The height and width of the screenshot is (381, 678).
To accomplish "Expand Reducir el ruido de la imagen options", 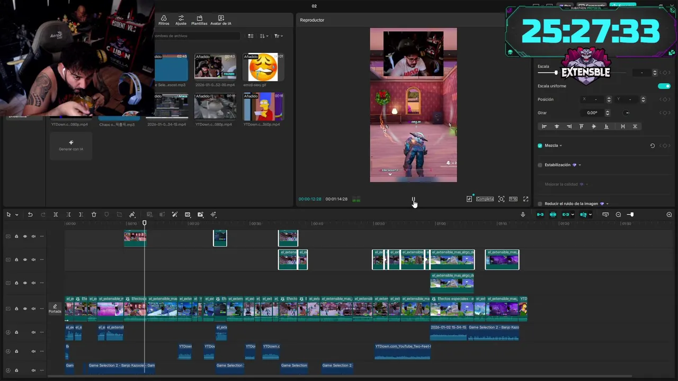I will [x=607, y=204].
